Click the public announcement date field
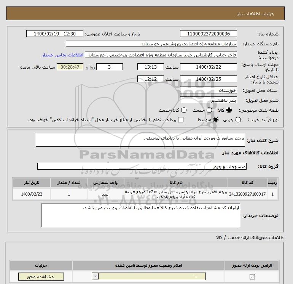293x284 pixels. [x=55, y=34]
